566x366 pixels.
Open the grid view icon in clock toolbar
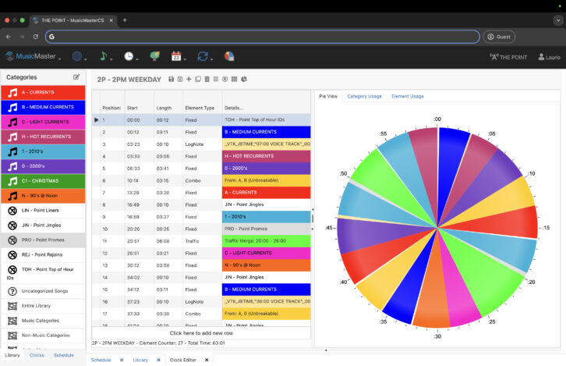tap(234, 79)
